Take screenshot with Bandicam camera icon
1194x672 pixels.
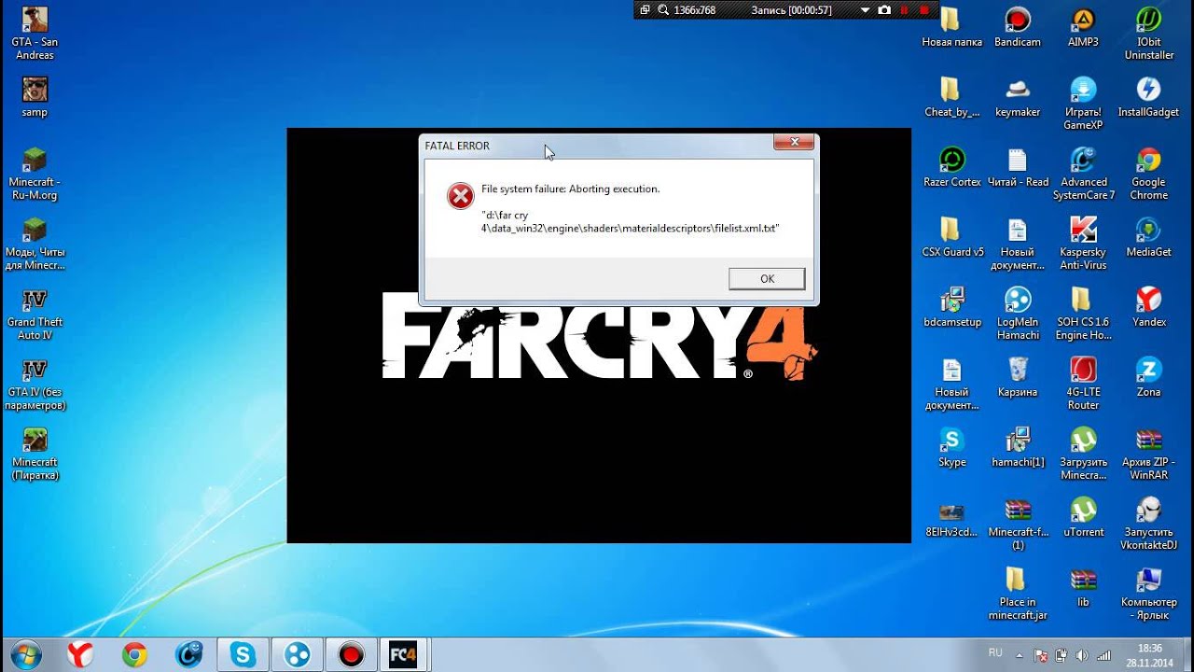(x=883, y=9)
